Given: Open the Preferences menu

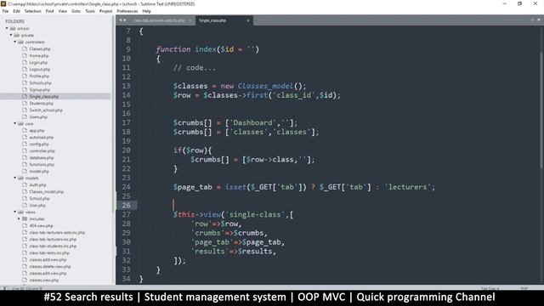Looking at the screenshot, I should (x=127, y=11).
